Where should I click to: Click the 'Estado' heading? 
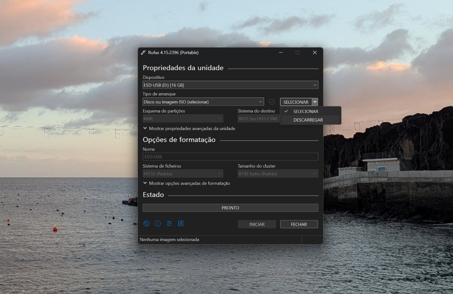tap(153, 195)
